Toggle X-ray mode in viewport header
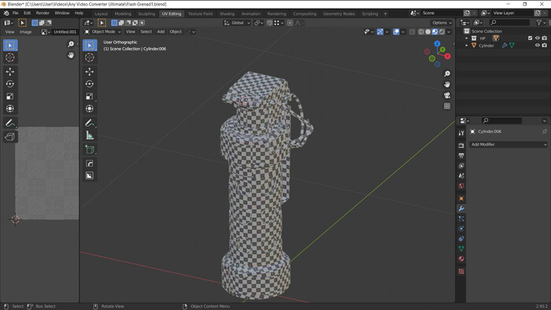The image size is (551, 310). click(x=412, y=31)
